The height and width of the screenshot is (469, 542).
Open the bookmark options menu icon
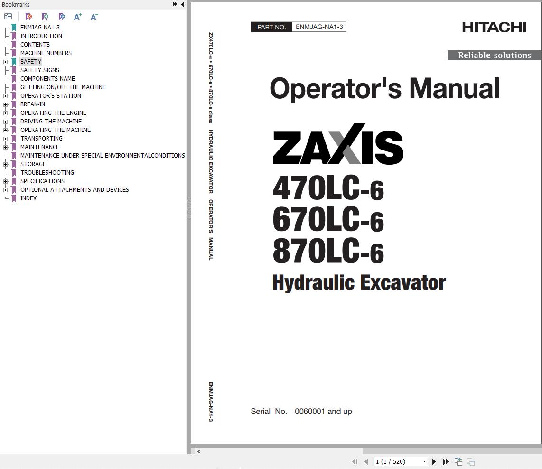tap(8, 16)
